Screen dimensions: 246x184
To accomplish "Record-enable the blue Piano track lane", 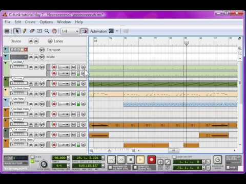I will [x=54, y=104].
